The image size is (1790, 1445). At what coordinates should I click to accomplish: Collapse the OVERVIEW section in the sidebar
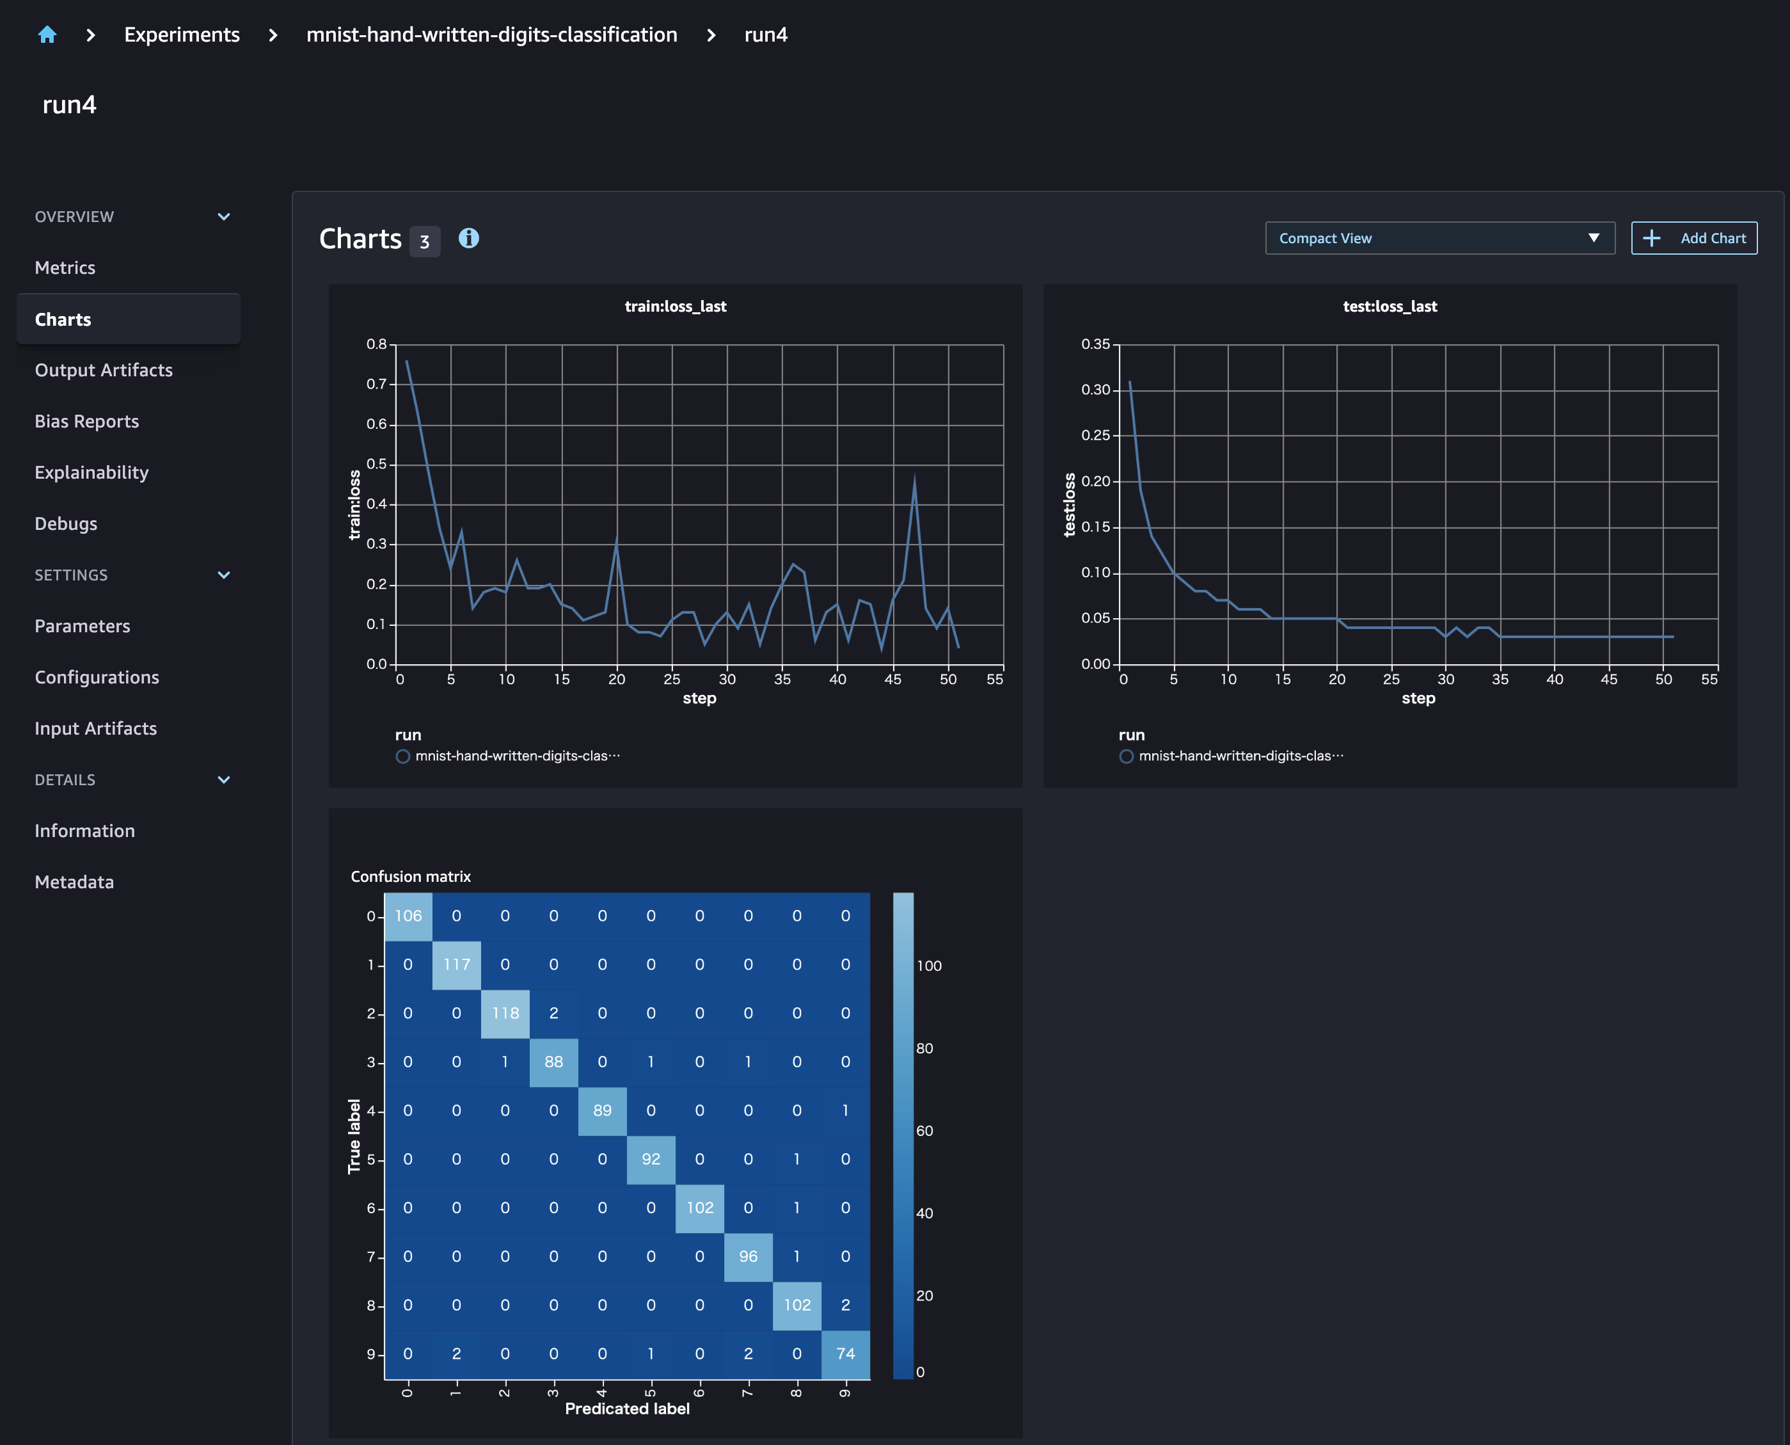pos(223,216)
